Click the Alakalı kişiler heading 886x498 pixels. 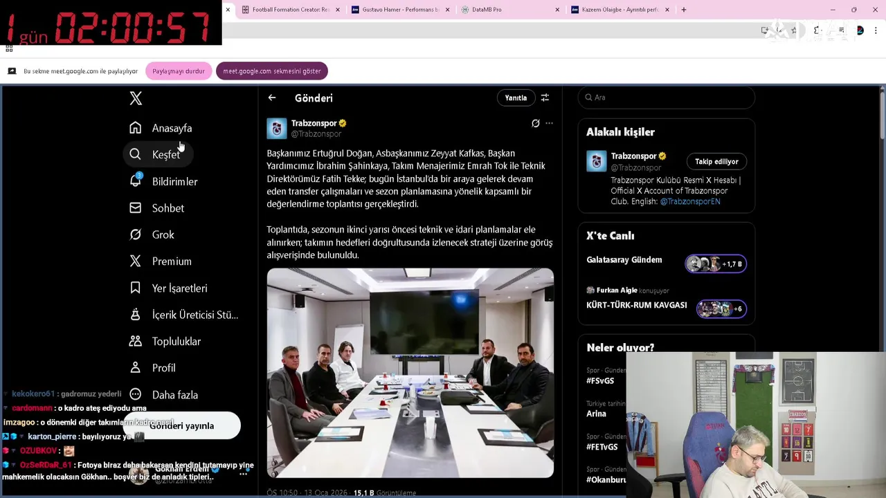[620, 132]
